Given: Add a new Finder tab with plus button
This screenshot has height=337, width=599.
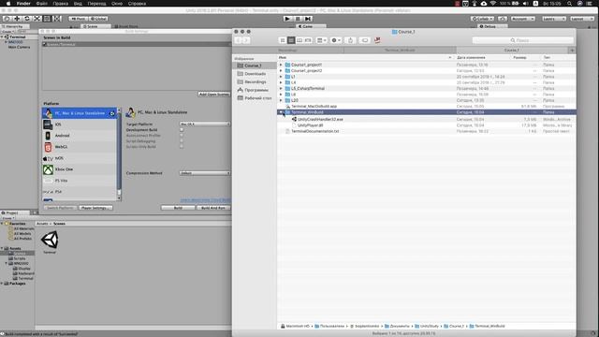Looking at the screenshot, I should coord(572,50).
